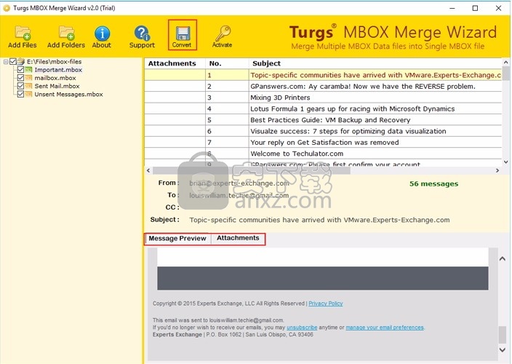Click the E:\Files\mbox-files folder icon

coord(21,61)
